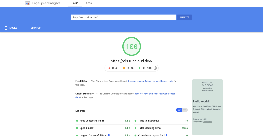
Task: Click the green circle 90–100 legend marker
Action: coord(139,68)
